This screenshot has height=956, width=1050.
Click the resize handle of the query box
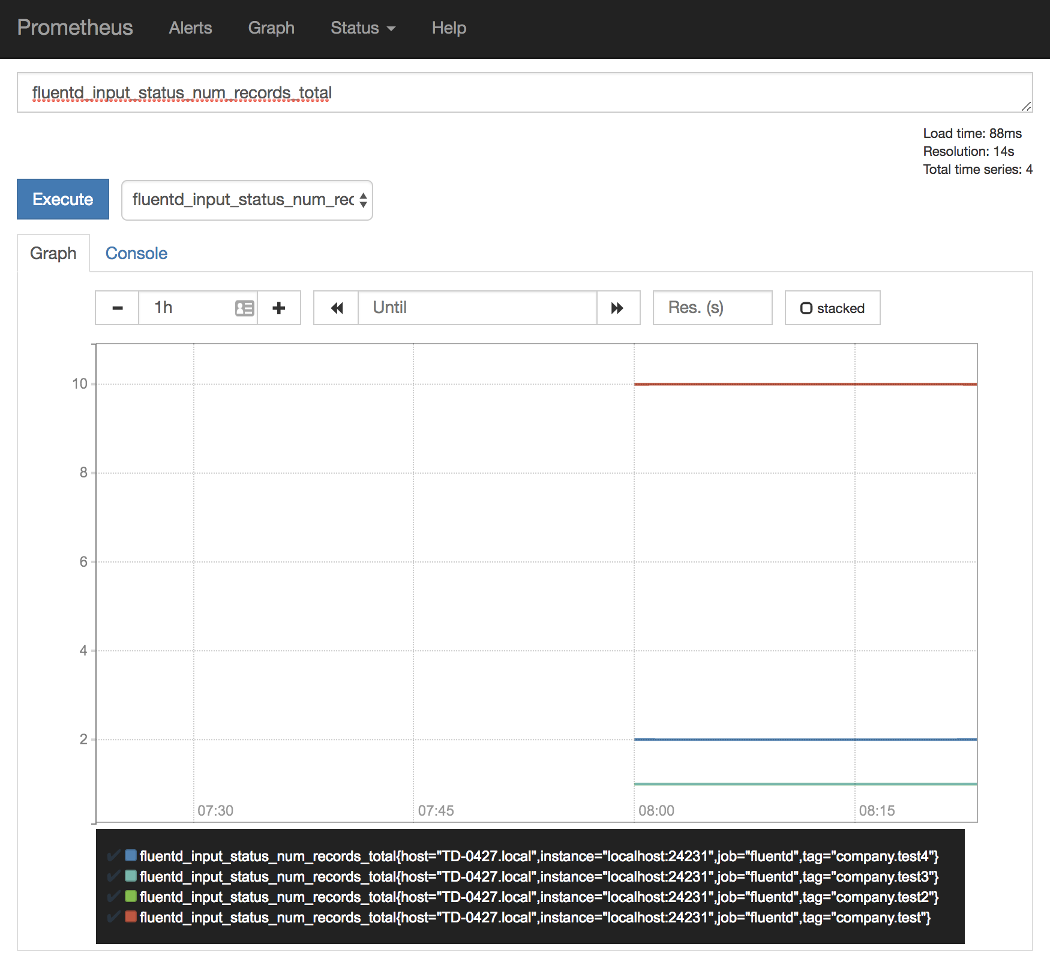click(x=1026, y=106)
